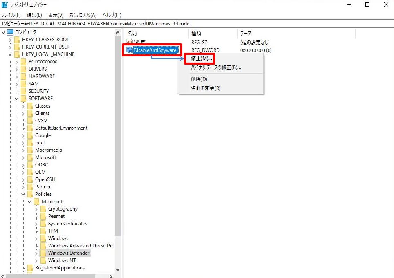Click the Google folder icon

click(30, 135)
